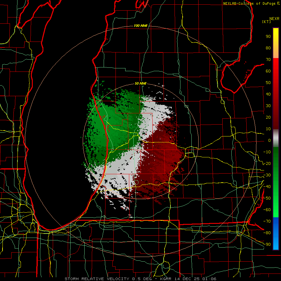Click the gray zero-velocity segment of color bar
281x281 pixels.
click(276, 139)
